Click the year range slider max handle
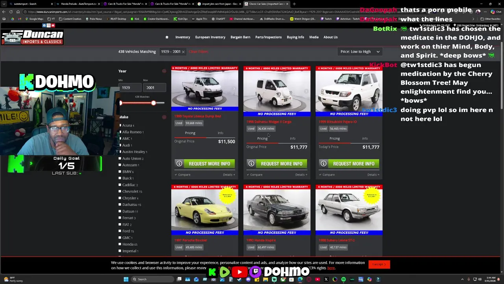This screenshot has width=504, height=284. click(154, 103)
